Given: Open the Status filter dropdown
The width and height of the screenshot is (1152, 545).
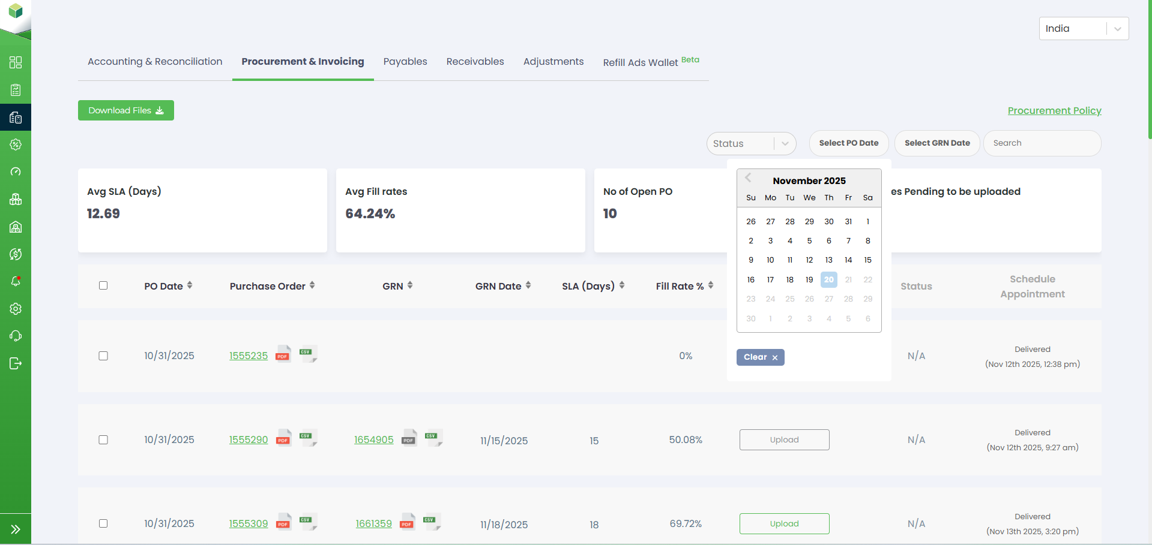Looking at the screenshot, I should 750,144.
